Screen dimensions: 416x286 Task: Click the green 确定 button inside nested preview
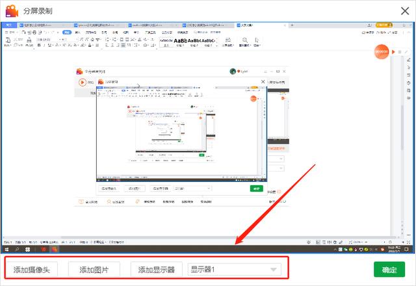click(256, 188)
